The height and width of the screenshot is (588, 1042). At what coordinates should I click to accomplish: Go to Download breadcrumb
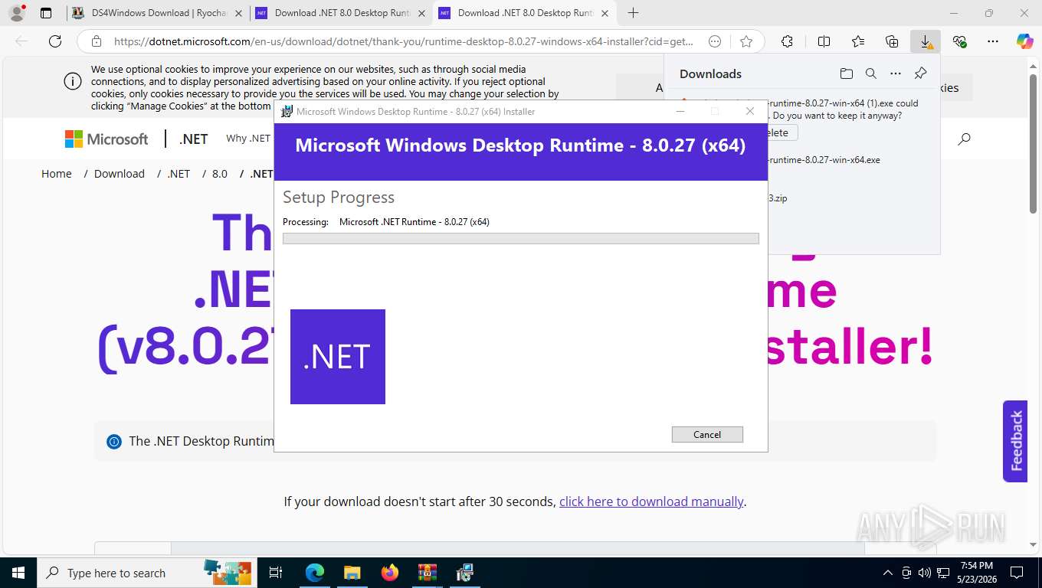120,174
